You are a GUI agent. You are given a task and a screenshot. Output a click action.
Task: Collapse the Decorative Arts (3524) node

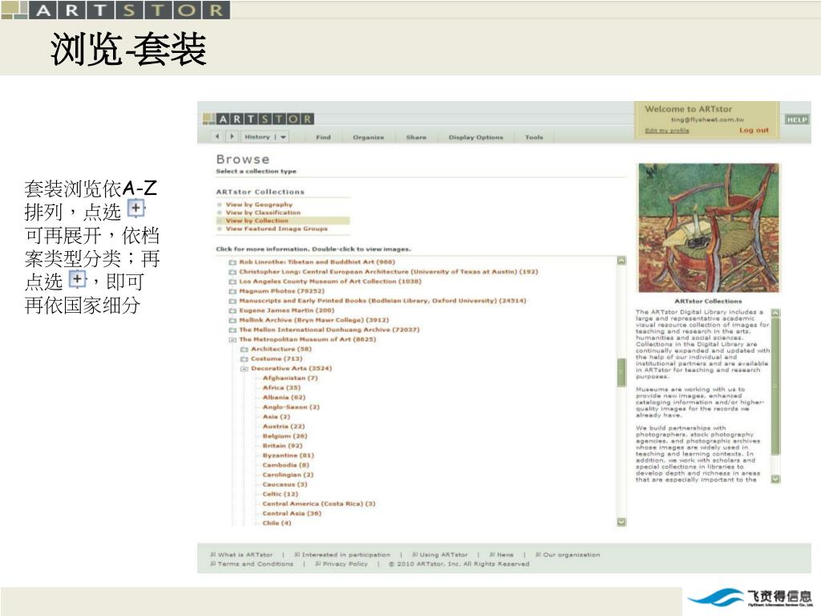(x=244, y=369)
